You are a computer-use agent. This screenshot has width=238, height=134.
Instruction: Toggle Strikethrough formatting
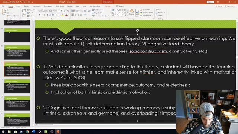pos(50,15)
